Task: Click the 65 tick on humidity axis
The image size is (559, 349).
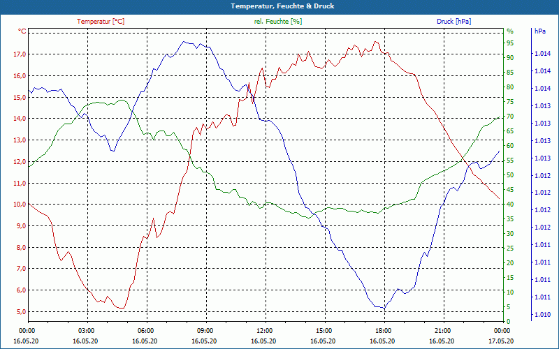Action: click(x=510, y=131)
